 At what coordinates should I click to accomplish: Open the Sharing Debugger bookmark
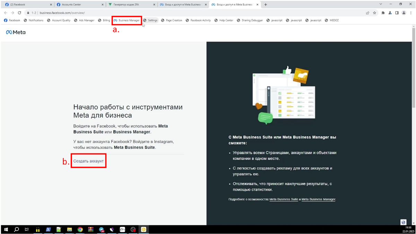[x=250, y=20]
